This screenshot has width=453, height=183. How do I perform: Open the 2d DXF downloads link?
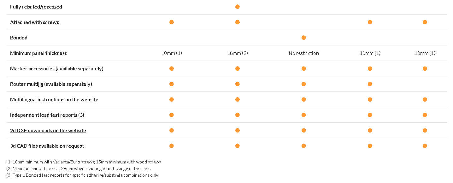48,131
